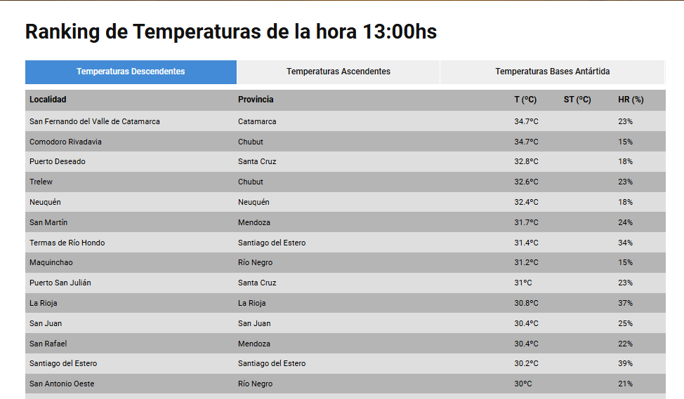
Task: Click the 37% humidity value for La Rioja
Action: [625, 303]
